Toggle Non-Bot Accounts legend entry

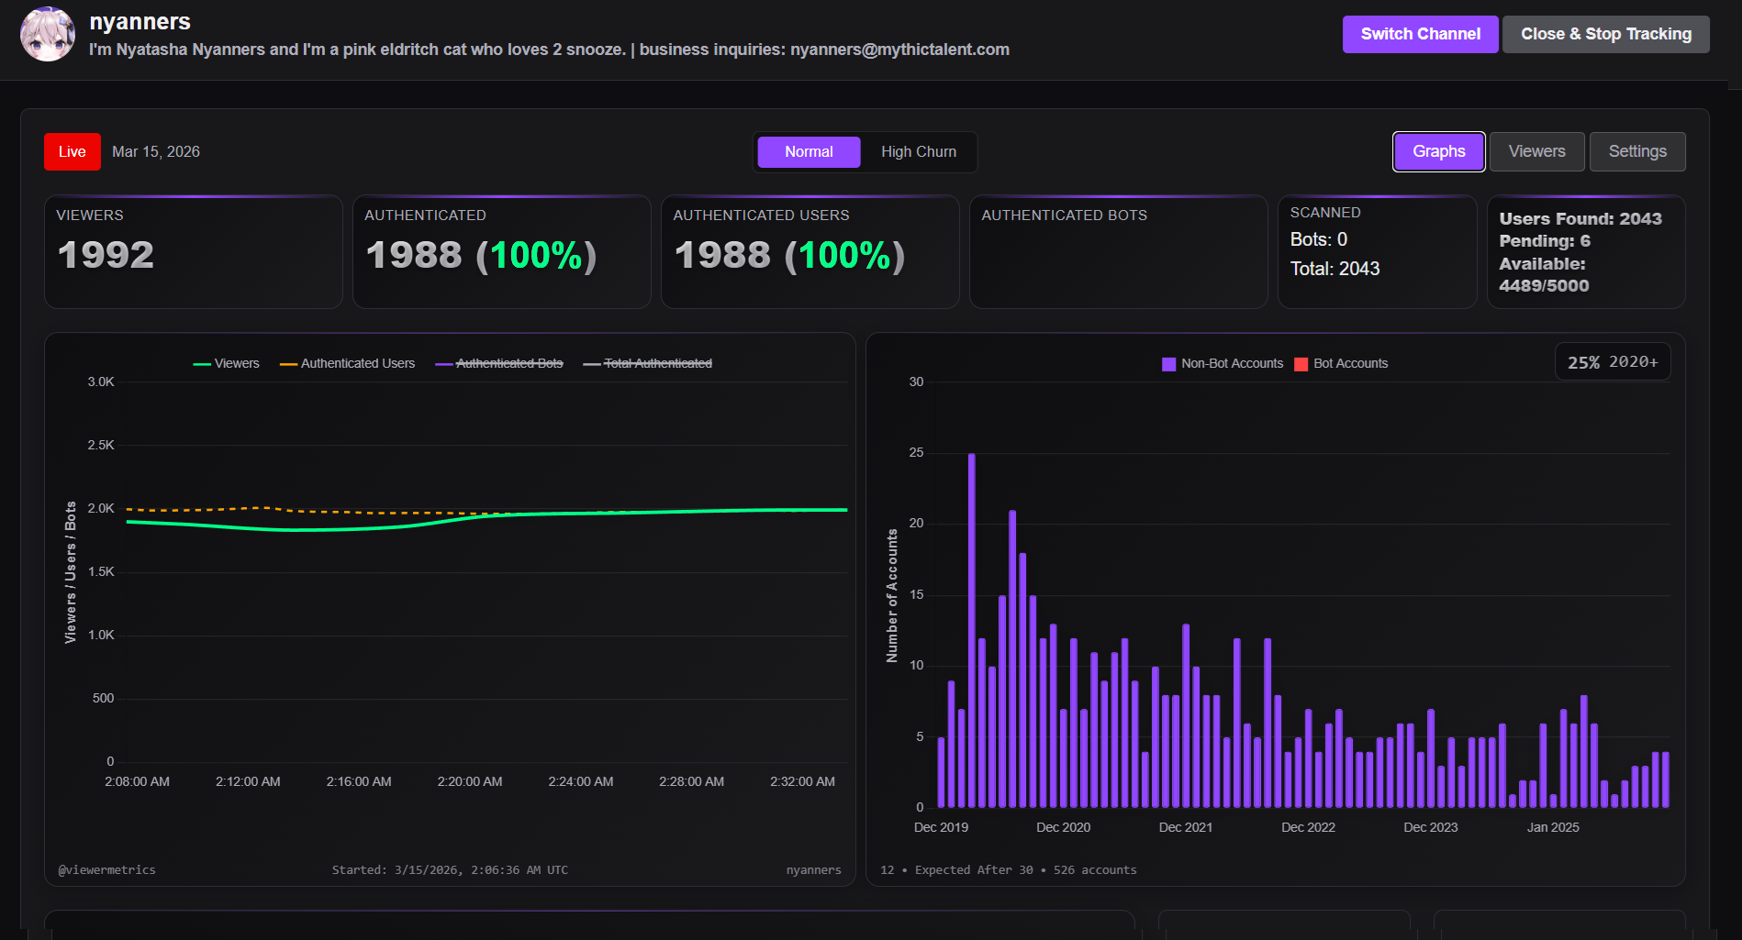(x=1223, y=364)
